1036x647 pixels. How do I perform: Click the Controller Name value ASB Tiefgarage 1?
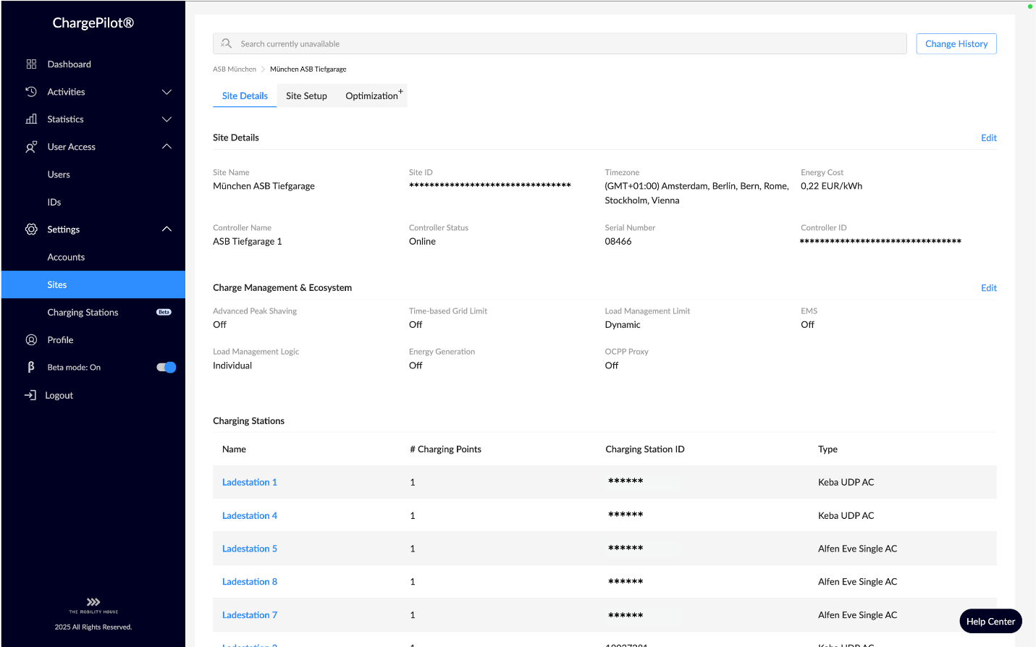pyautogui.click(x=248, y=242)
